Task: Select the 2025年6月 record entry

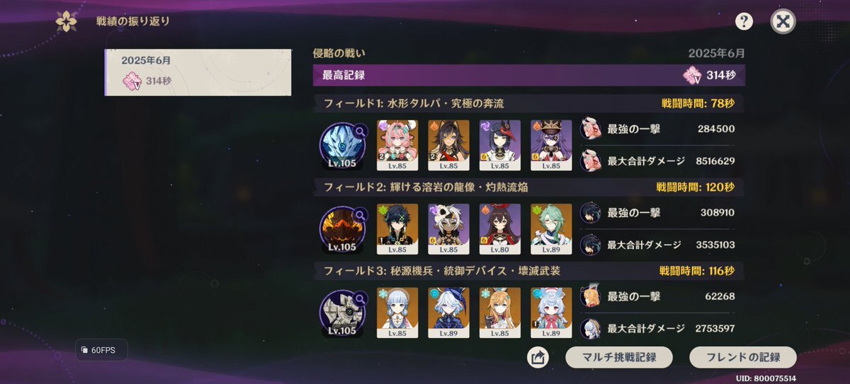Action: (x=198, y=72)
